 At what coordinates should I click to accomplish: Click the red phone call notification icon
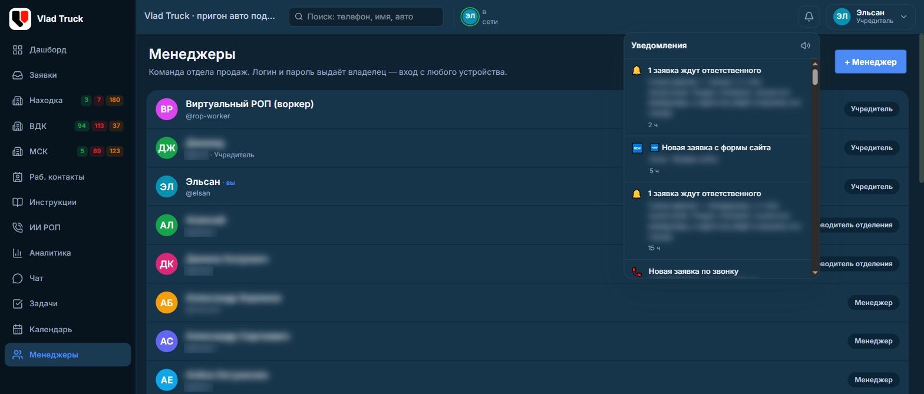pyautogui.click(x=636, y=272)
